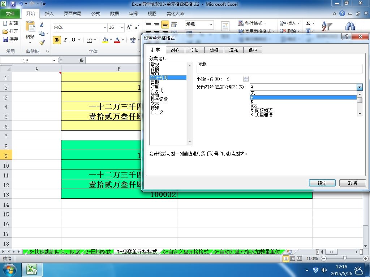
Task: Click the cell borders icon
Action: pyautogui.click(x=89, y=40)
